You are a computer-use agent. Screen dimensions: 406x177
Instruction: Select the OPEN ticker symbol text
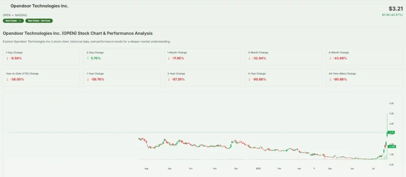[7, 15]
